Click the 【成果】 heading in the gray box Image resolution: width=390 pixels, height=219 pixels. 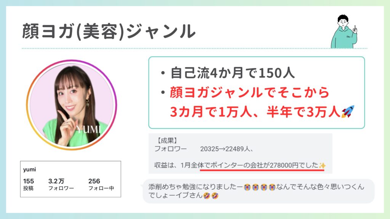[167, 141]
